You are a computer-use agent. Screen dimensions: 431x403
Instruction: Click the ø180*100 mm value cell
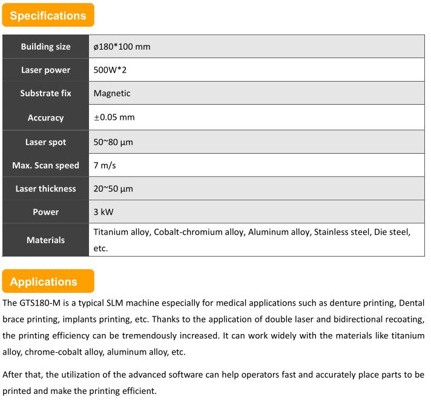[257, 47]
